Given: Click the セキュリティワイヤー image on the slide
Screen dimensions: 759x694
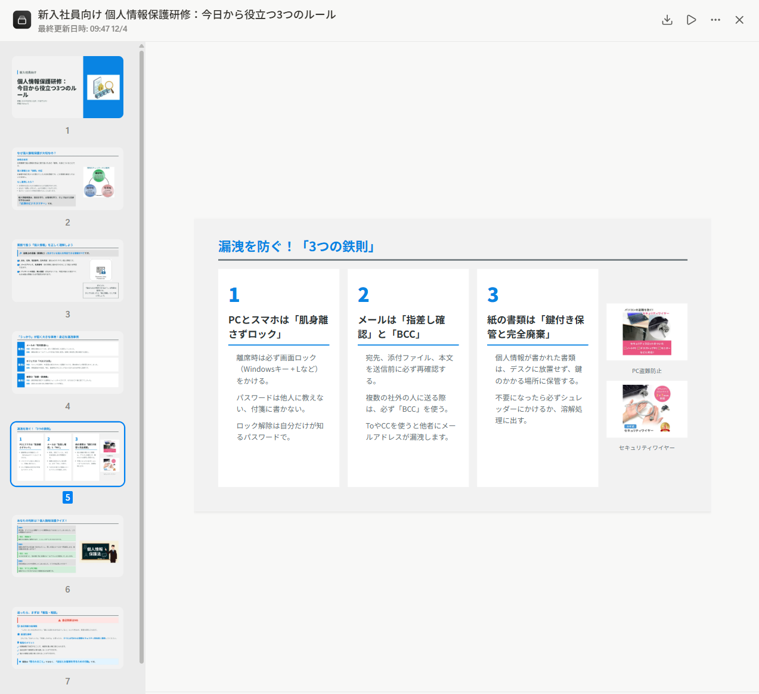Looking at the screenshot, I should 647,409.
